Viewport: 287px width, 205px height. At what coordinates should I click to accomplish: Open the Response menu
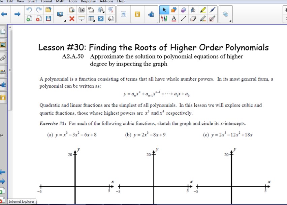click(x=88, y=1)
